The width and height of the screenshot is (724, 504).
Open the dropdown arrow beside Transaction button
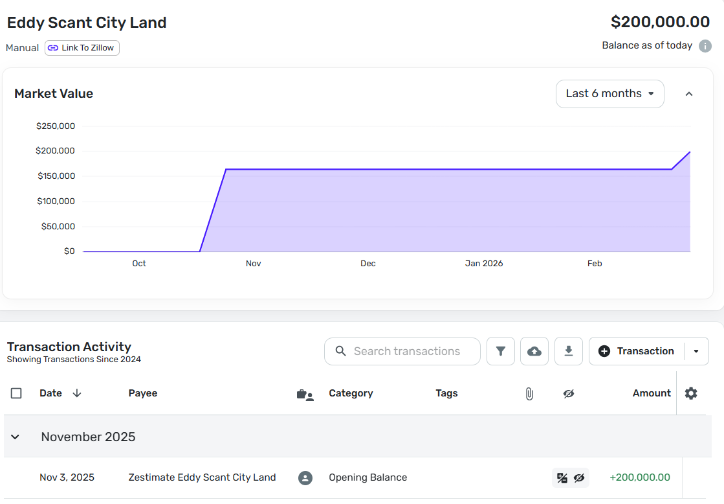coord(696,351)
